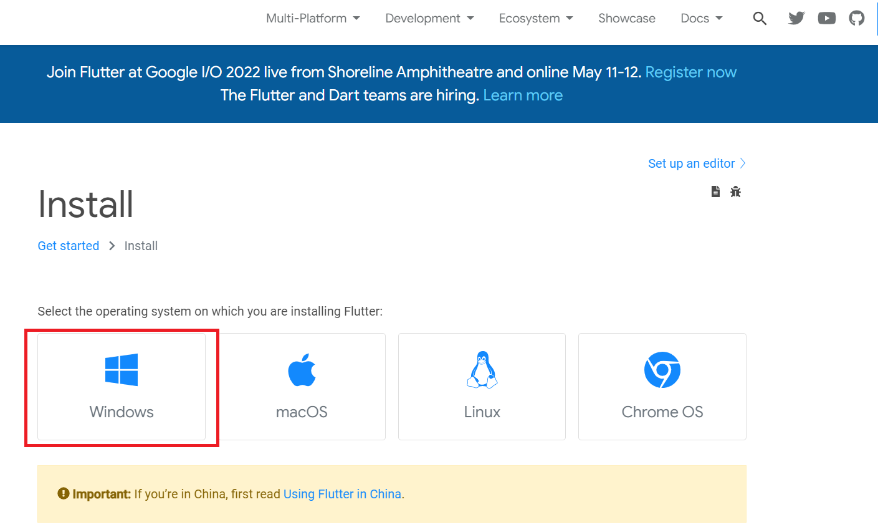Expand the Multi-Platform dropdown menu
Viewport: 878px width, 527px height.
313,18
